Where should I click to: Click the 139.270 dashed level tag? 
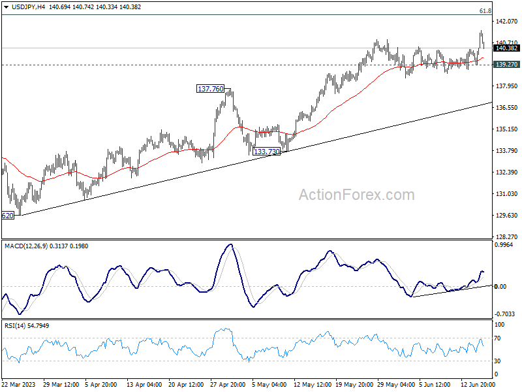tap(506, 64)
